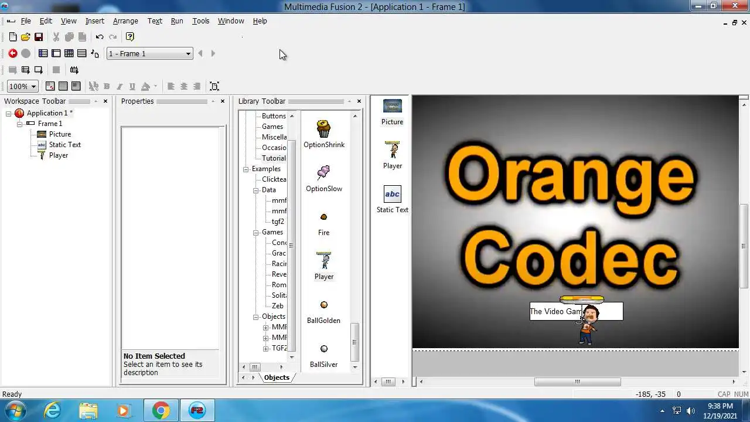Open the File menu
750x422 pixels.
point(26,21)
